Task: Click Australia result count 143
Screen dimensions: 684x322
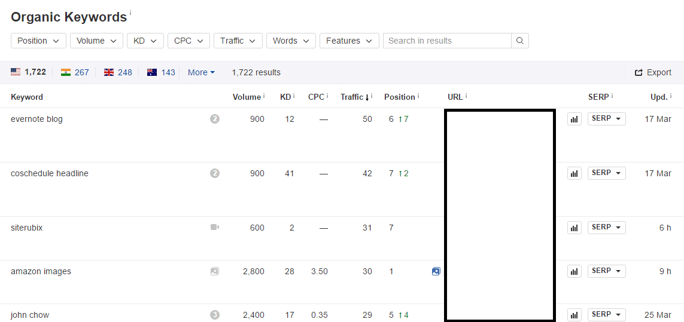Action: tap(168, 72)
